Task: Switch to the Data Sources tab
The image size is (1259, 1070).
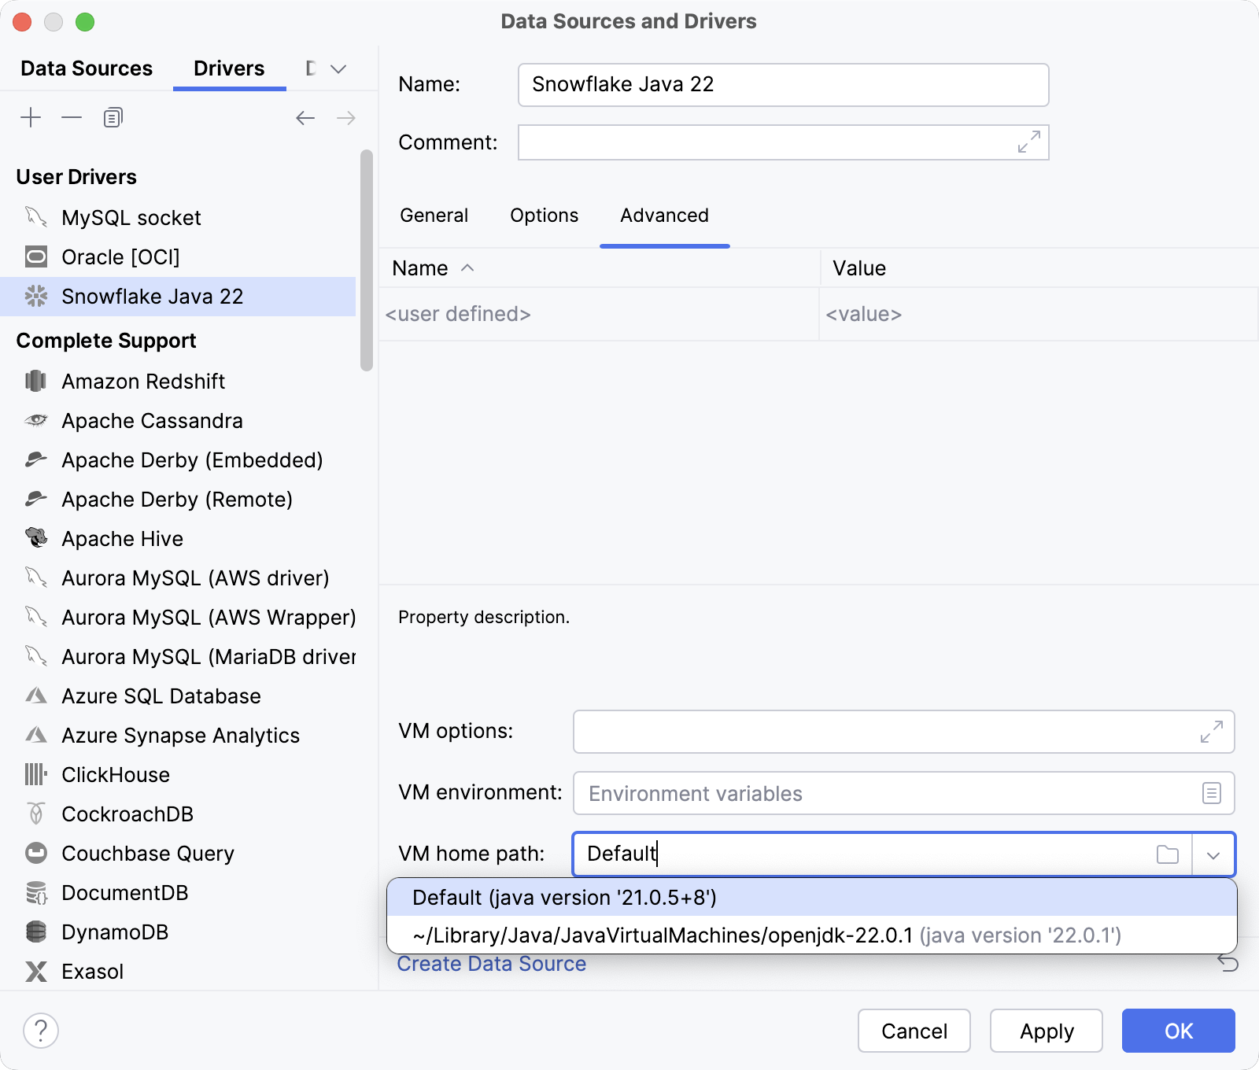Action: click(x=86, y=68)
